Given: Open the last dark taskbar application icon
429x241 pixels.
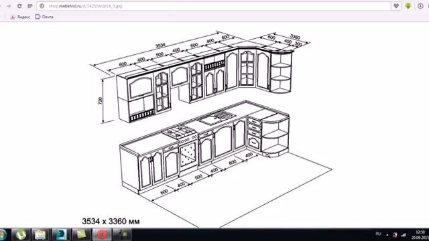Looking at the screenshot, I should (122, 234).
